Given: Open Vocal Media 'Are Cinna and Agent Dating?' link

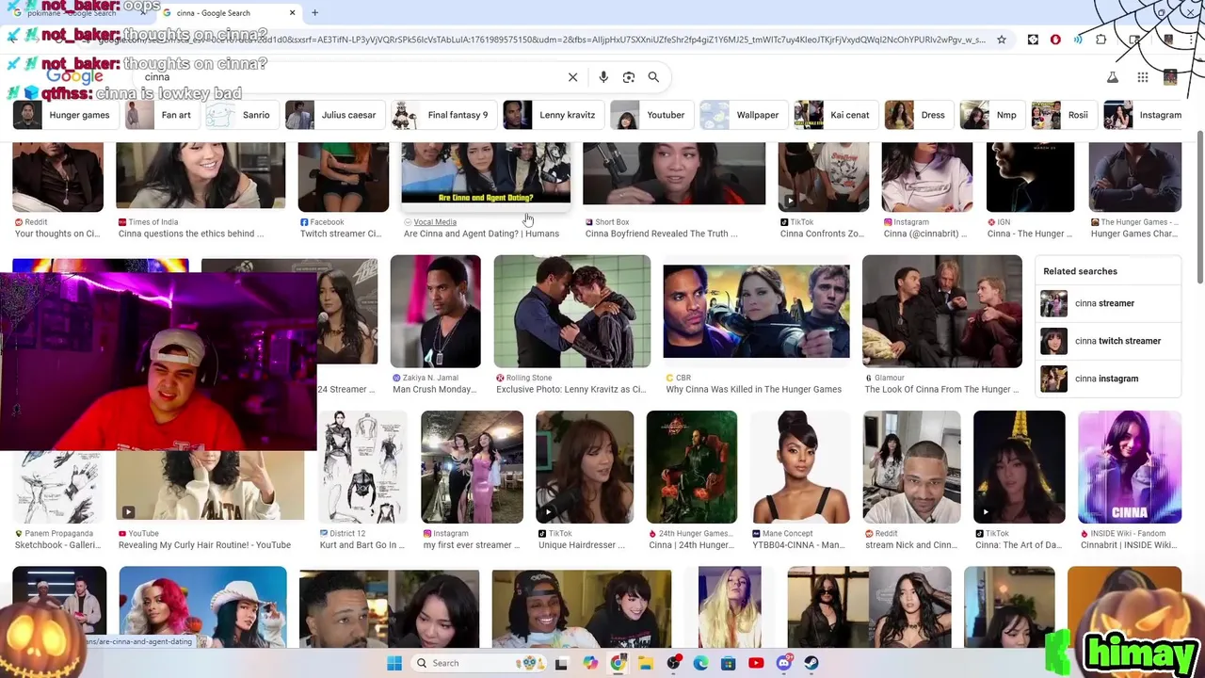Looking at the screenshot, I should pyautogui.click(x=481, y=234).
